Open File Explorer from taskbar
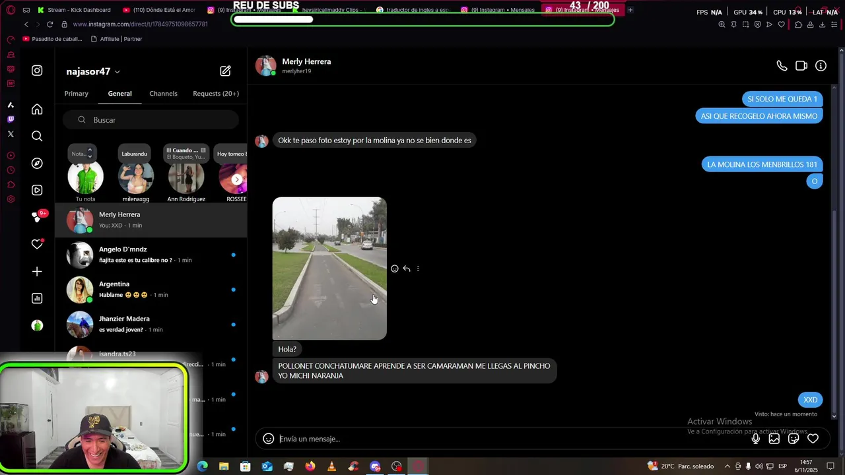The image size is (845, 475). point(224,466)
